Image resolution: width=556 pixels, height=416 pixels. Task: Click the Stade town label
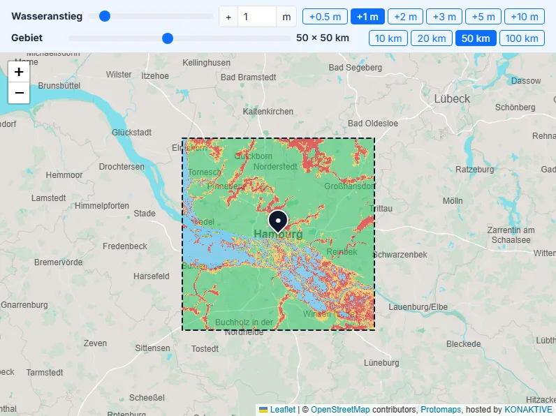click(145, 214)
